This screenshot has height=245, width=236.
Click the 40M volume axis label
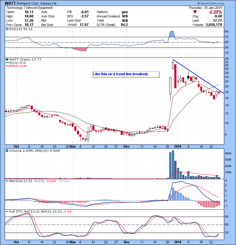click(x=228, y=153)
